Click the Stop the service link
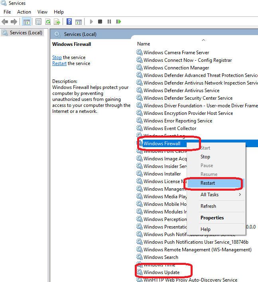 coord(57,57)
